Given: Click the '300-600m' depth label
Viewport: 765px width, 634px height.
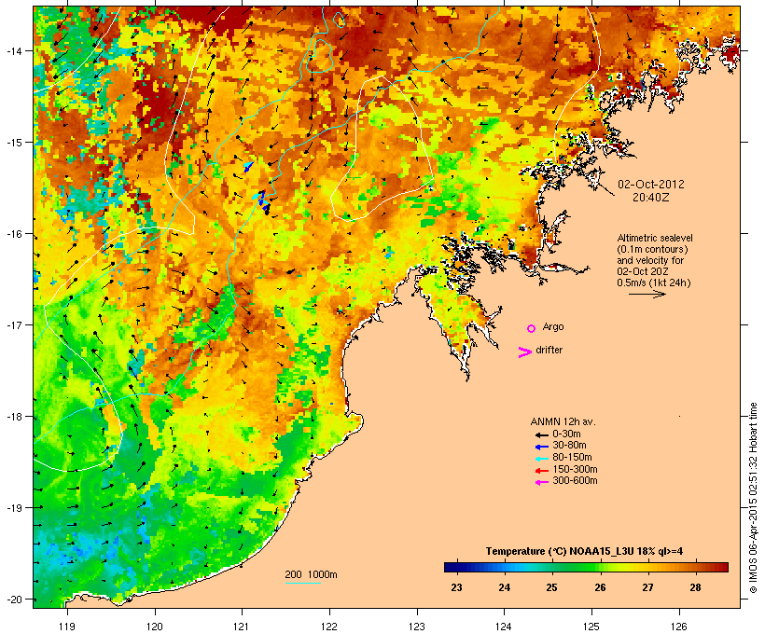Looking at the screenshot, I should tap(575, 481).
